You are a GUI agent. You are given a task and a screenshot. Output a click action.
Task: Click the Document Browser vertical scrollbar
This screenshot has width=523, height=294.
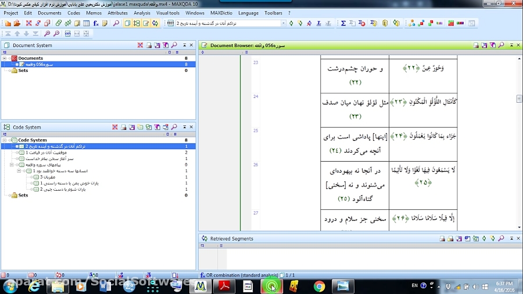pyautogui.click(x=519, y=143)
